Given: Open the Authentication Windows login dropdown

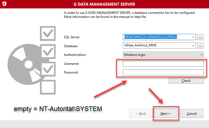Looking at the screenshot, I should (163, 55).
